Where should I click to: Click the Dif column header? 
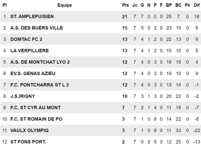point(196,5)
